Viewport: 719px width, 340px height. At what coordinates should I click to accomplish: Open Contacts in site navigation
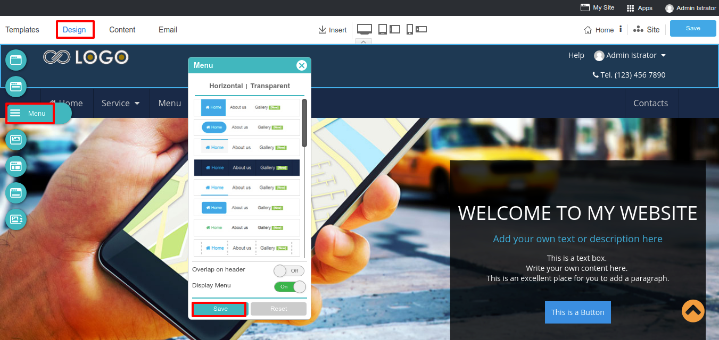coord(650,103)
